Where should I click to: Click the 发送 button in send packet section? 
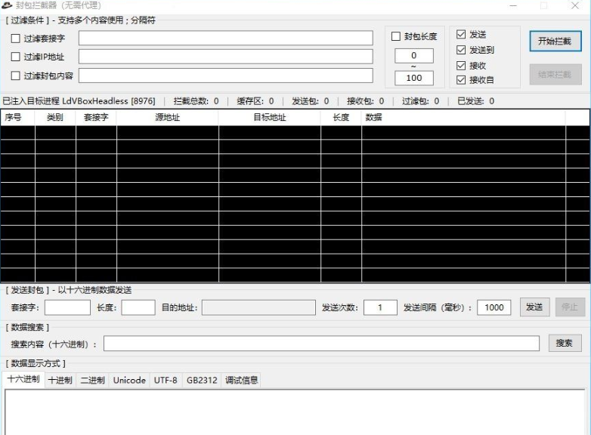tap(534, 307)
